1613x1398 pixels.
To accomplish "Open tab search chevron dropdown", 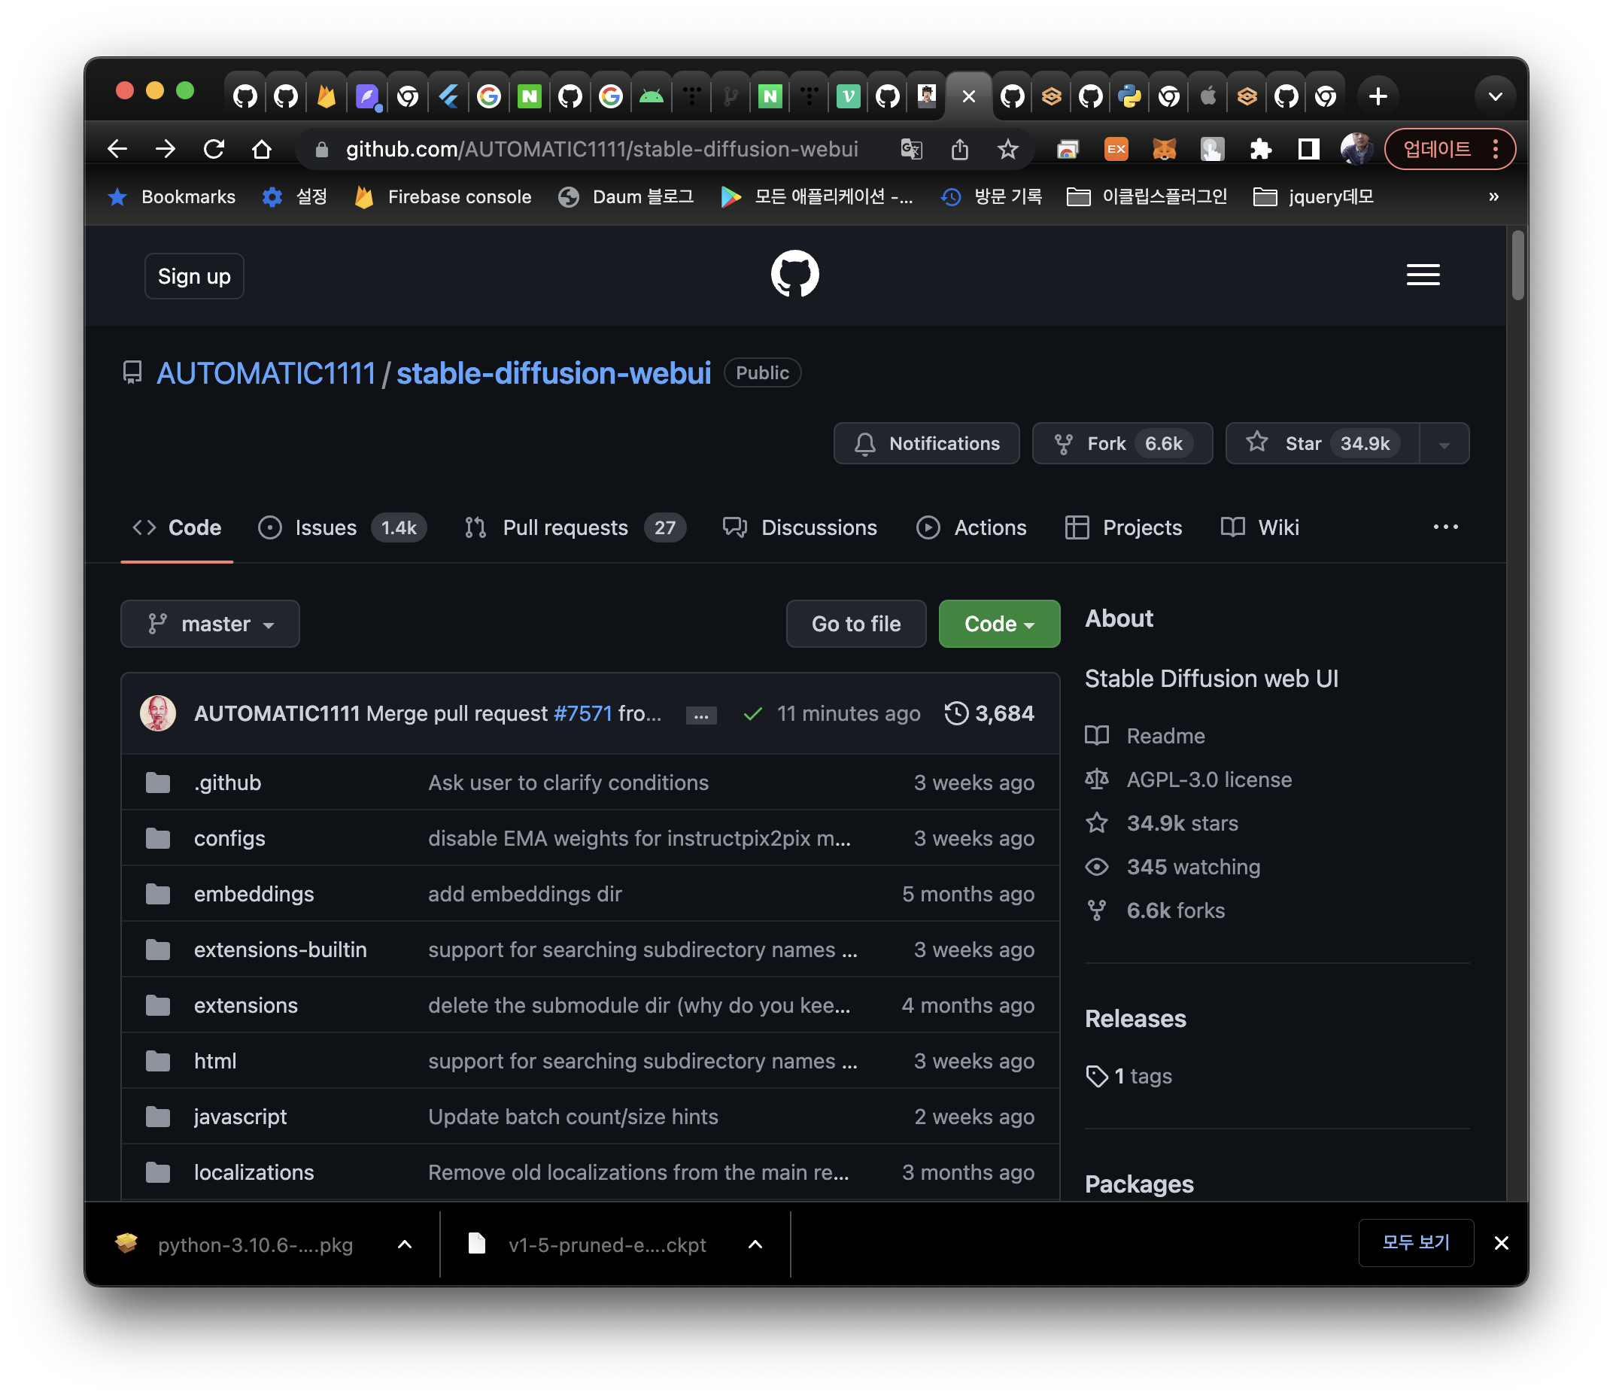I will tap(1494, 96).
